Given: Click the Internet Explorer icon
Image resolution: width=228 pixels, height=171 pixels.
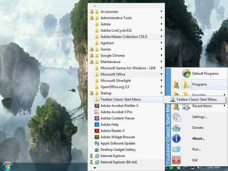Looking at the screenshot, I should [x=97, y=156].
